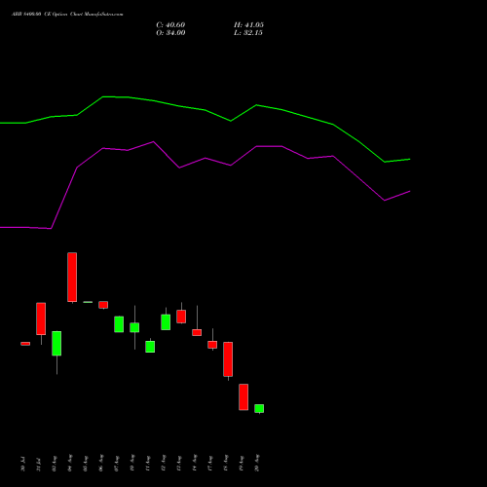Click the "11 Aug" date axis label
487x487 pixels.
[148, 463]
